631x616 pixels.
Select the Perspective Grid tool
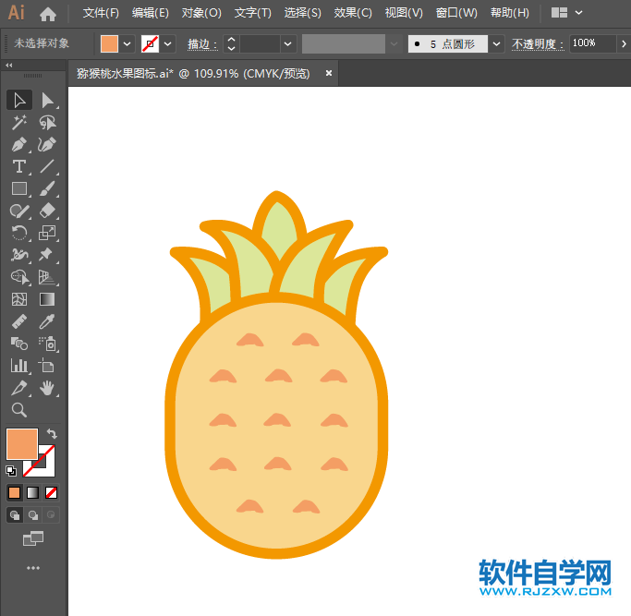47,277
